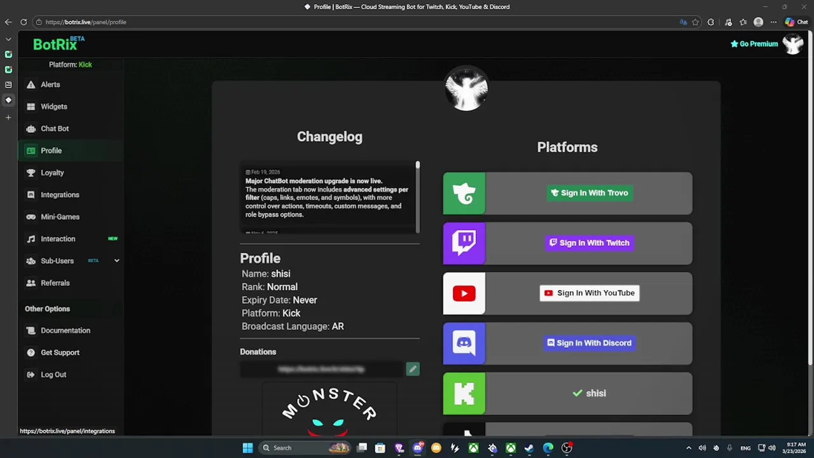Click the blurred donation link field

tap(321, 369)
